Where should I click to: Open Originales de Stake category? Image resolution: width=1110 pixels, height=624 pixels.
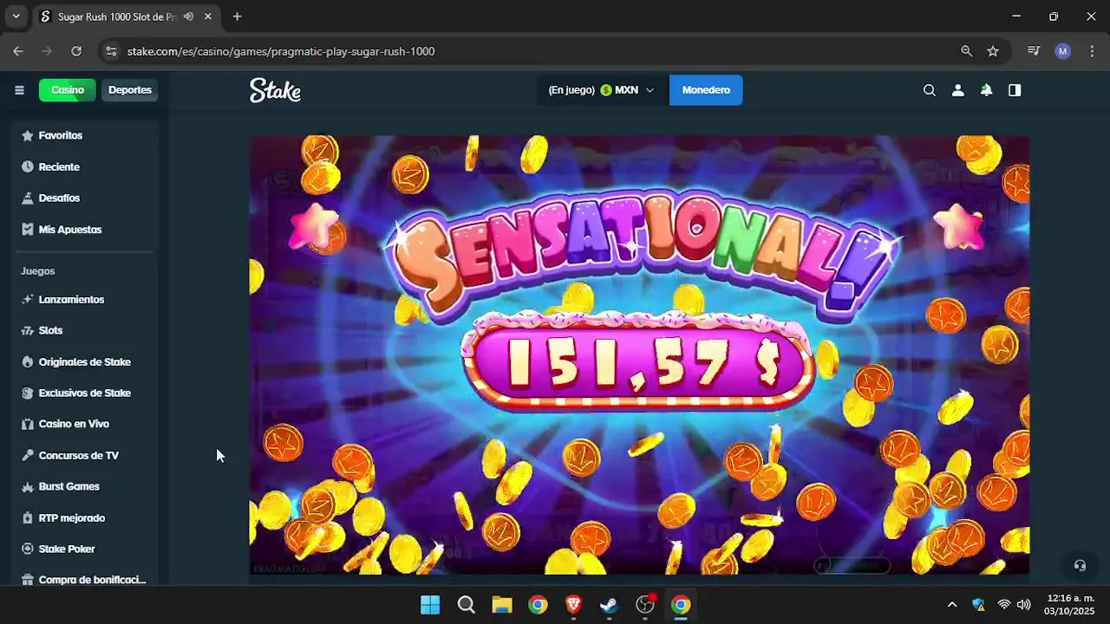coord(87,361)
